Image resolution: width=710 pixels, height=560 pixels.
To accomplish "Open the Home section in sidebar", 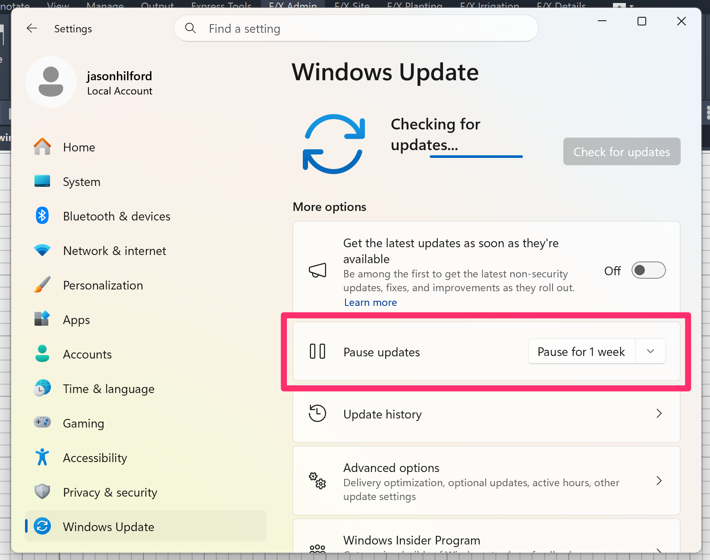I will [79, 147].
